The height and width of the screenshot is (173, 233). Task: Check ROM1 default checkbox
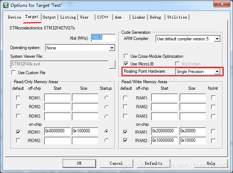[x=18, y=98]
